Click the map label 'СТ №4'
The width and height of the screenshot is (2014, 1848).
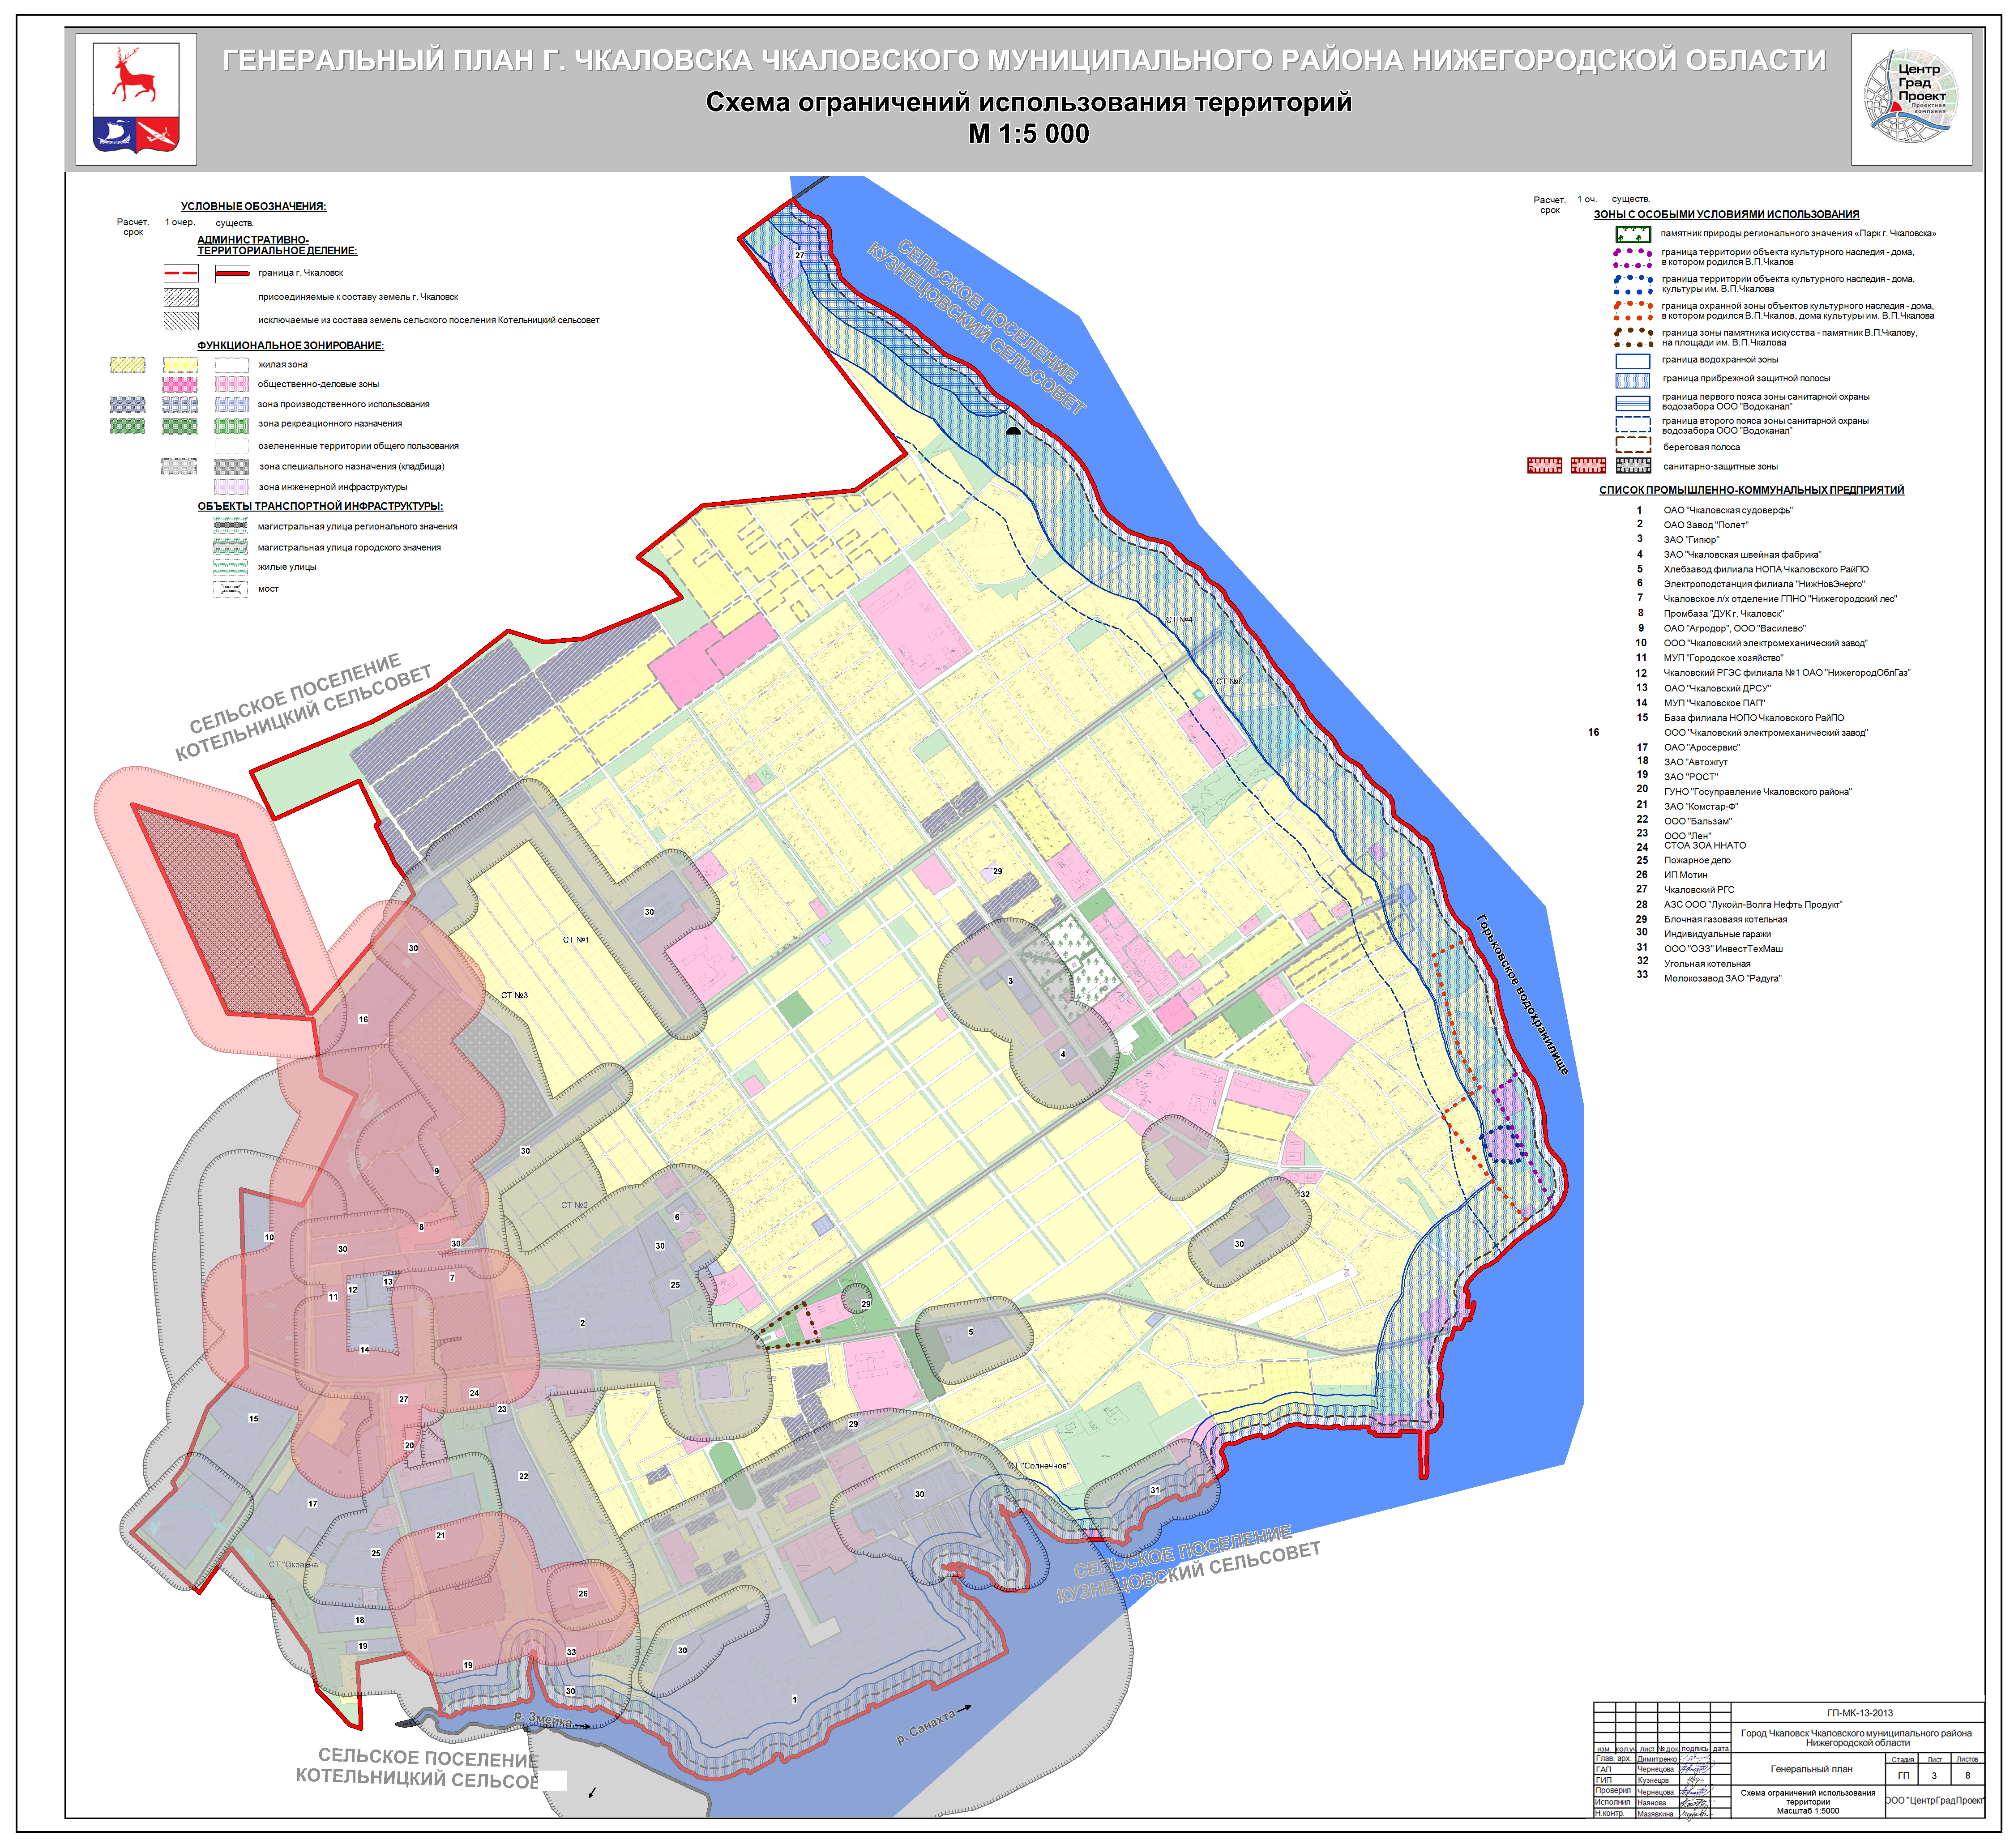coord(1179,620)
